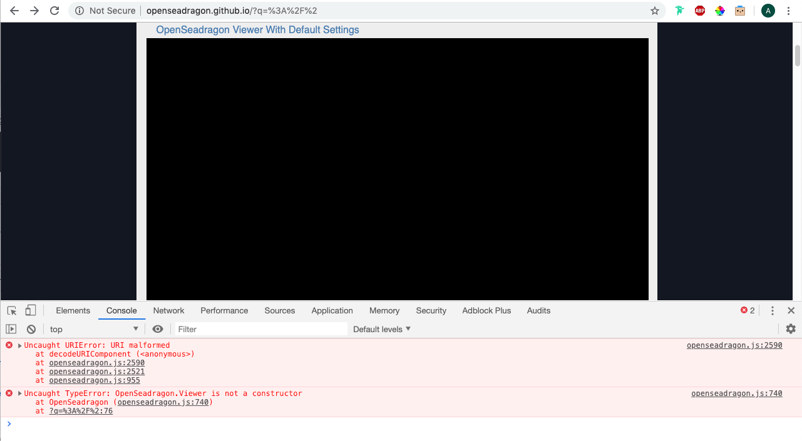This screenshot has width=802, height=441.
Task: Open DevTools settings gear
Action: tap(790, 328)
